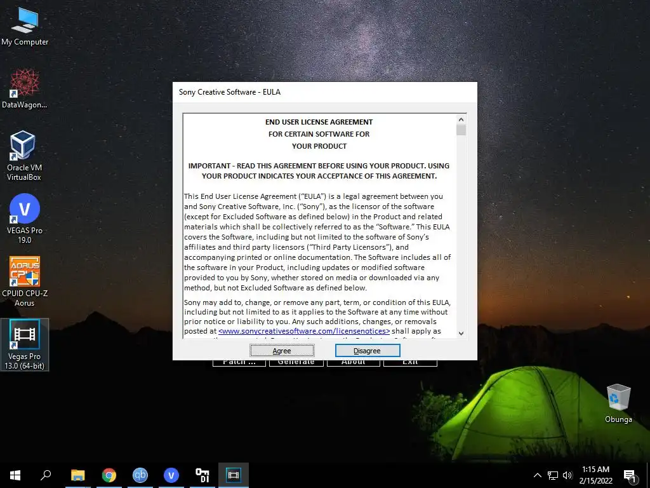Click the EULA scrollbar up arrow
Image resolution: width=650 pixels, height=488 pixels.
pyautogui.click(x=461, y=119)
